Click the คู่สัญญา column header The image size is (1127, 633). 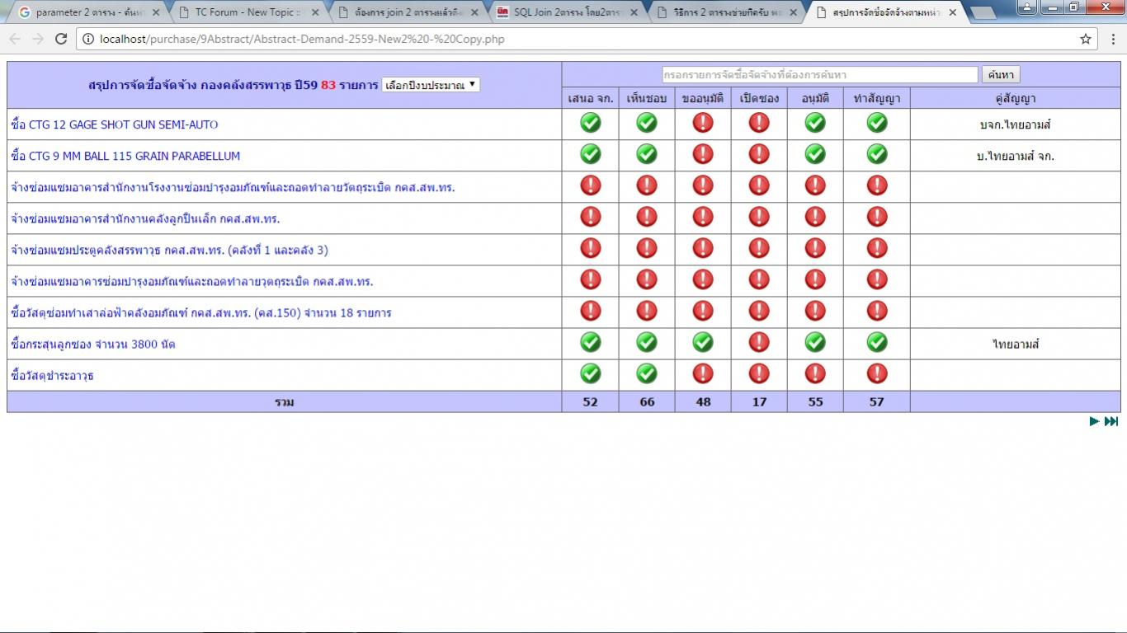[x=1015, y=97]
